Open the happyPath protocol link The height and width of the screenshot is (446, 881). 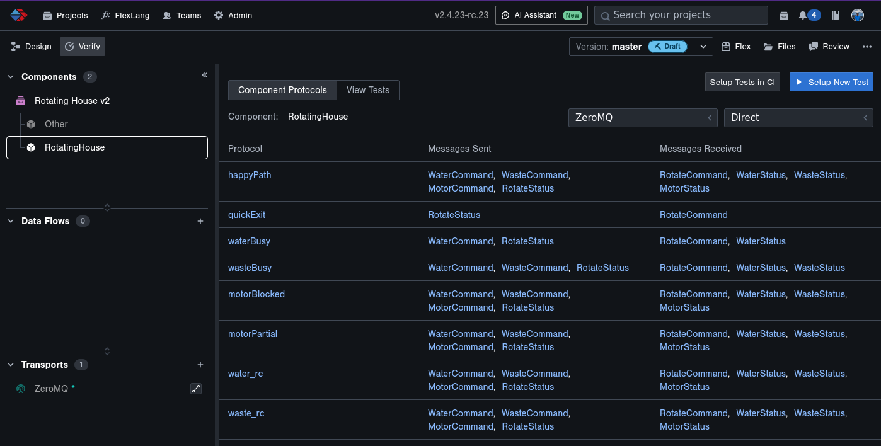coord(250,175)
